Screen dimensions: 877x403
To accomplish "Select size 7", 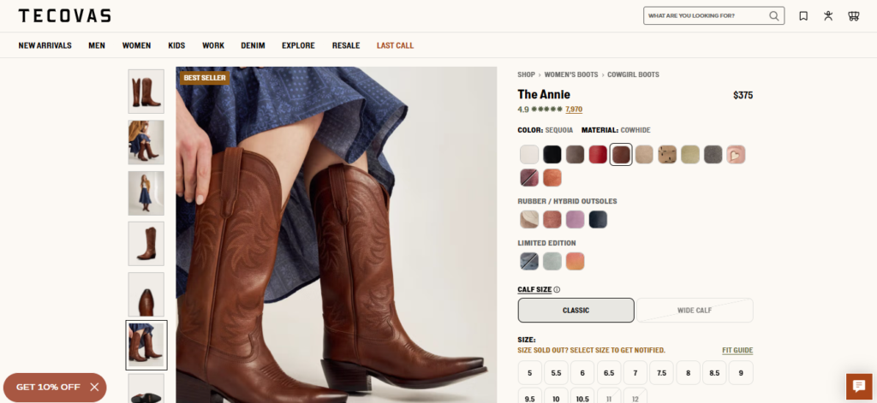I will tap(635, 373).
